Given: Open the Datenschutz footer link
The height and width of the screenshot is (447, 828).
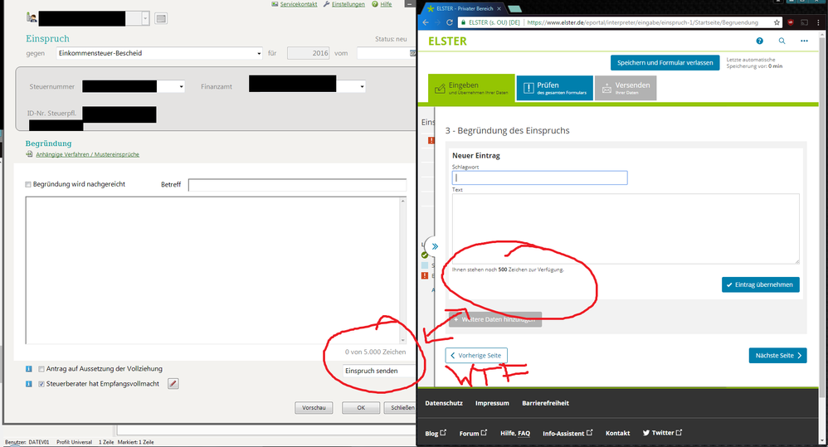Looking at the screenshot, I should point(444,403).
